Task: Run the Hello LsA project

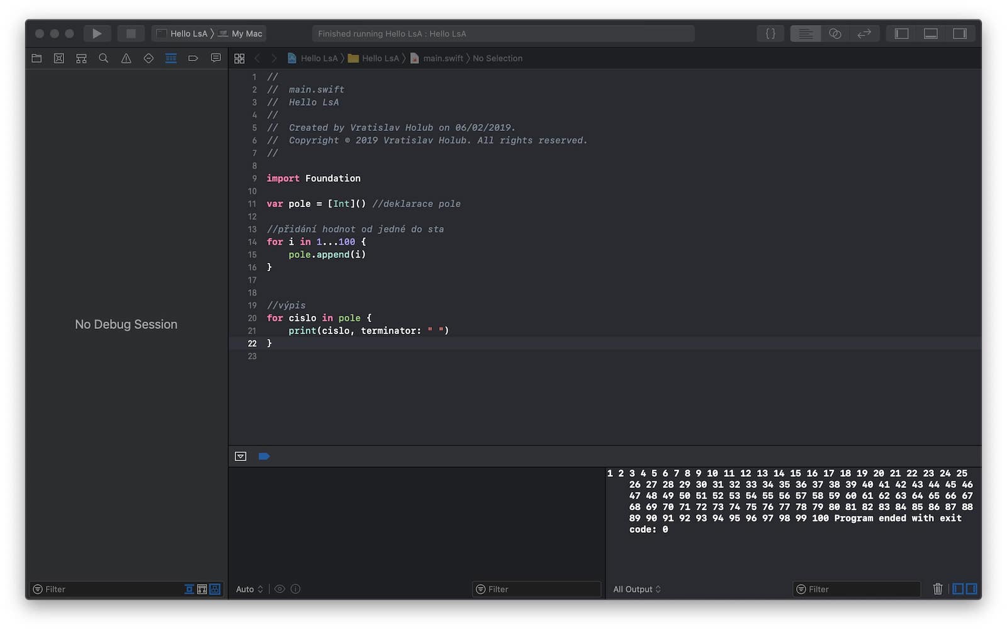Action: pos(96,33)
